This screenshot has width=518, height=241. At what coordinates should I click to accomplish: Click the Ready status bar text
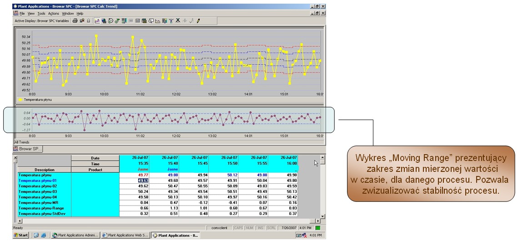18,228
